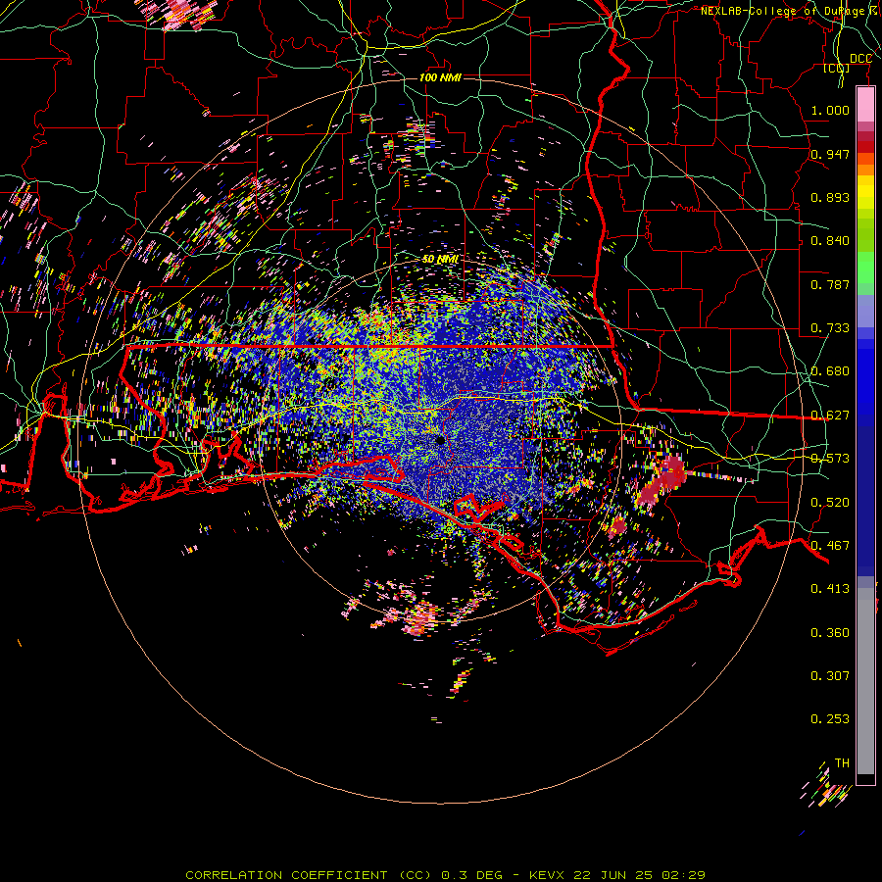Select the 0.893 scale value
This screenshot has height=882, width=882.
pos(830,197)
